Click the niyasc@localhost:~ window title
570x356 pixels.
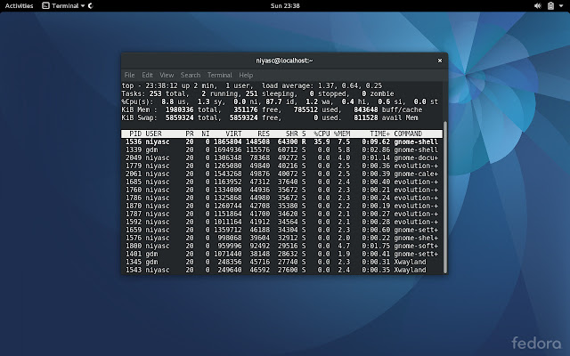(284, 61)
